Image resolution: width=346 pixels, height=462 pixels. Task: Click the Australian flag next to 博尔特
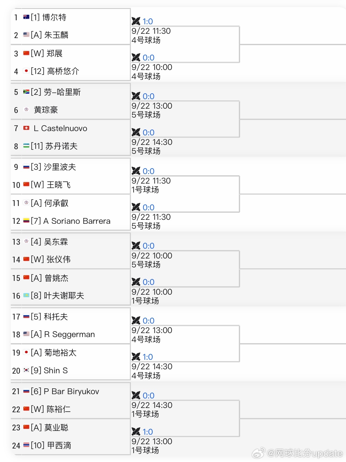pos(26,17)
